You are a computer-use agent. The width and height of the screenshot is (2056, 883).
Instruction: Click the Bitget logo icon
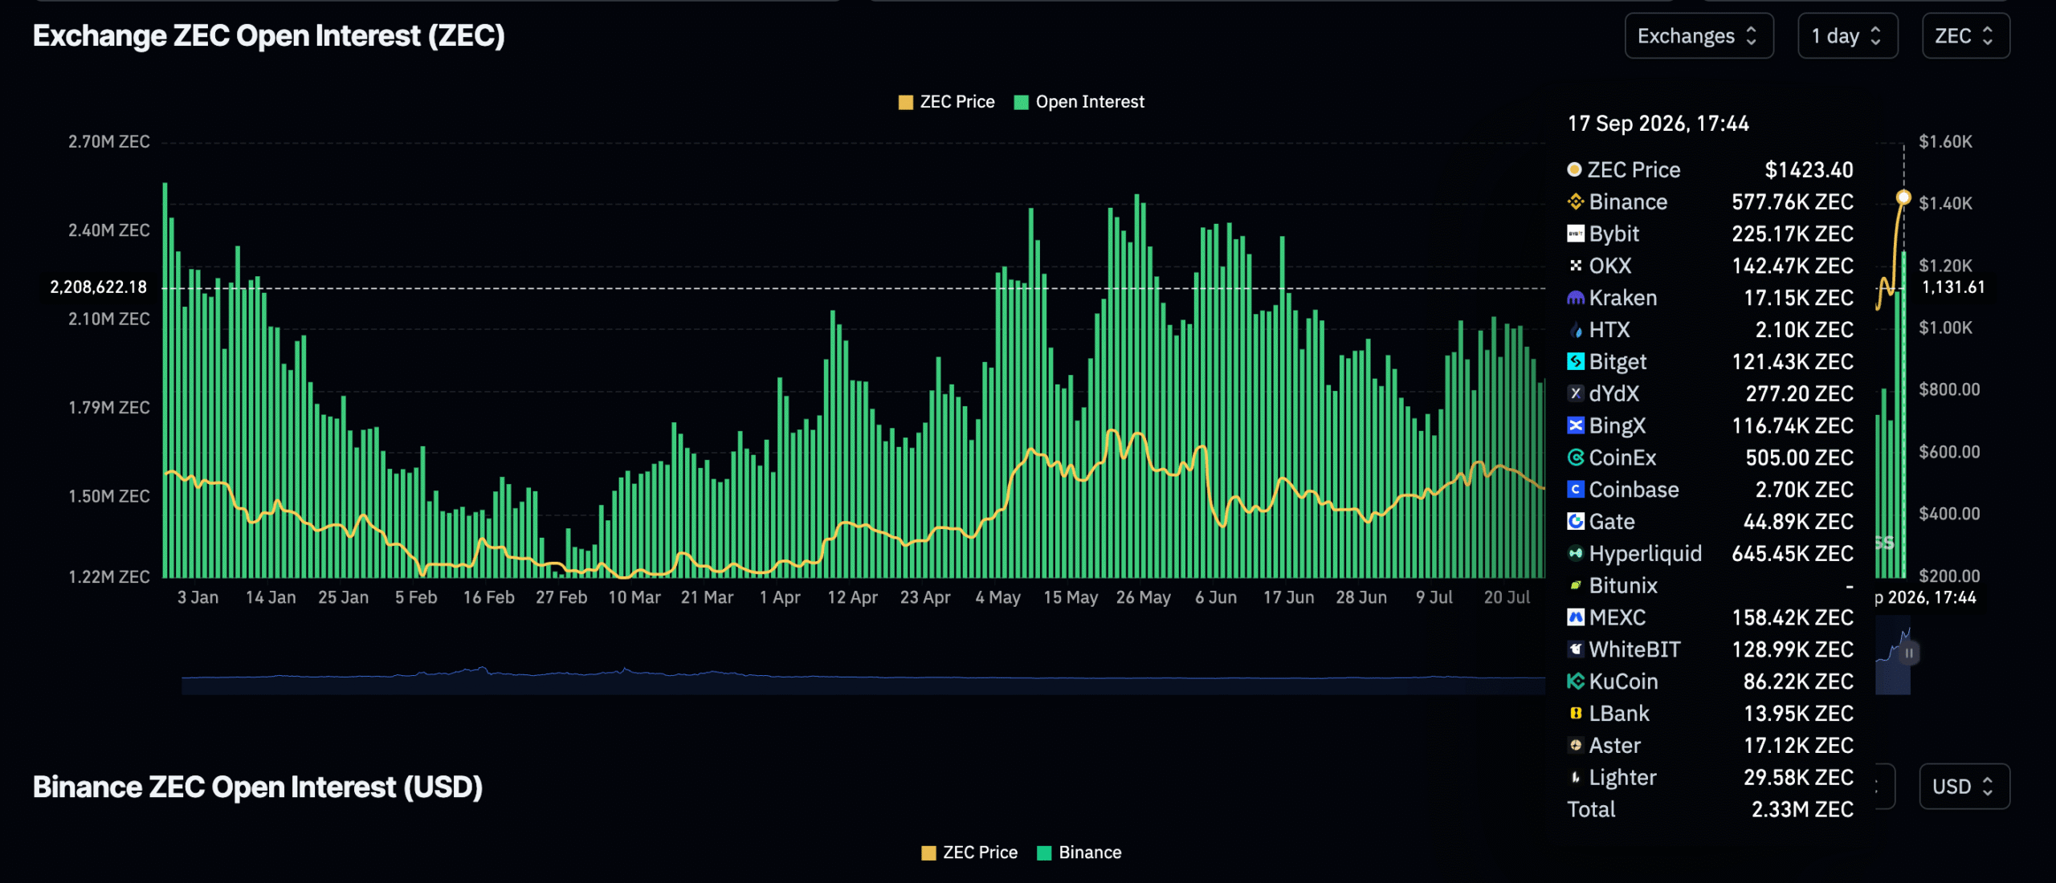1576,361
